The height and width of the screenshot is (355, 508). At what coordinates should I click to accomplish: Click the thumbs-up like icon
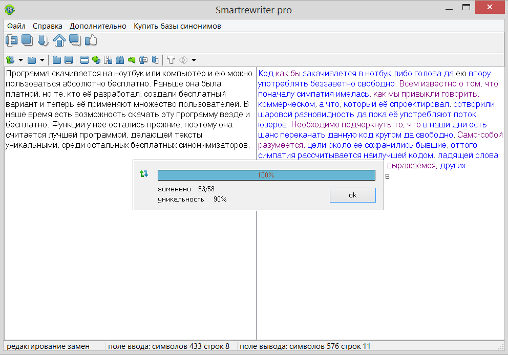[x=91, y=40]
